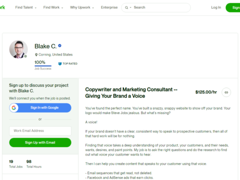
Task: Click Sign Up with Email button
Action: (x=40, y=142)
